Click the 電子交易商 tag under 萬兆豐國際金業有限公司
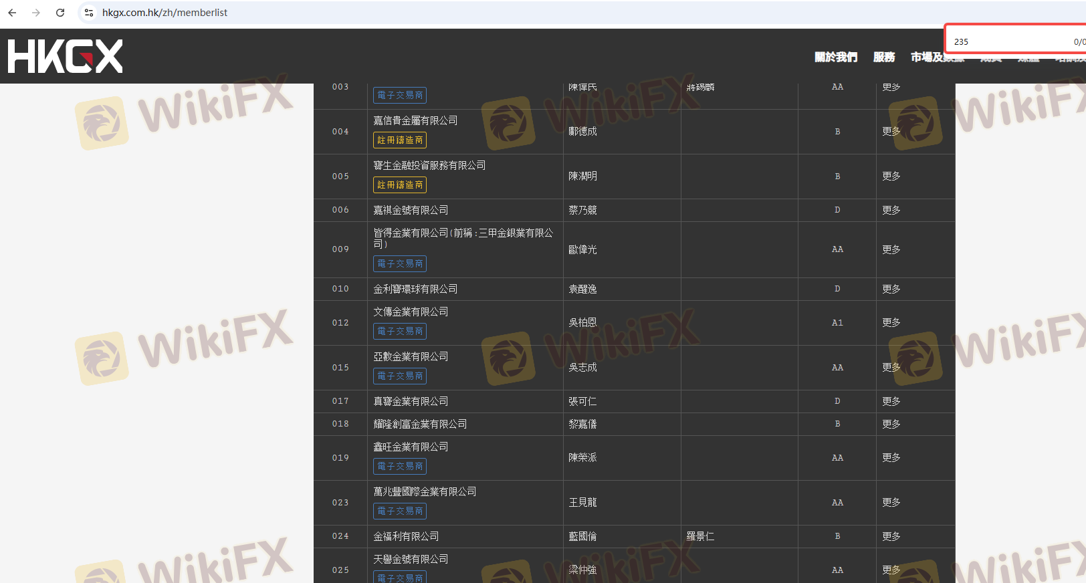 (400, 511)
